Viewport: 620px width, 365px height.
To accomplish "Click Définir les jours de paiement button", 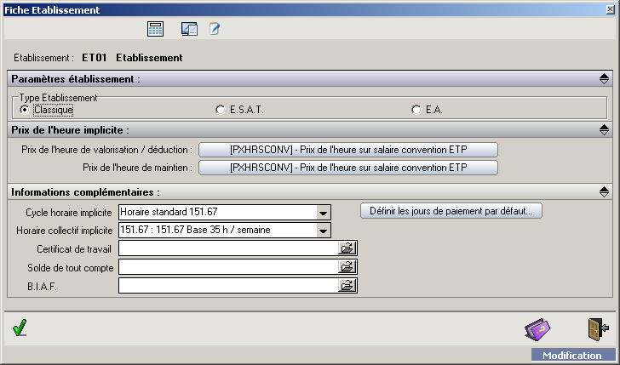I will pyautogui.click(x=451, y=211).
